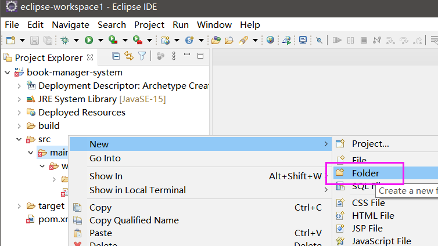The width and height of the screenshot is (438, 246).
Task: Open the External Tools dropdown arrow
Action: click(x=149, y=41)
